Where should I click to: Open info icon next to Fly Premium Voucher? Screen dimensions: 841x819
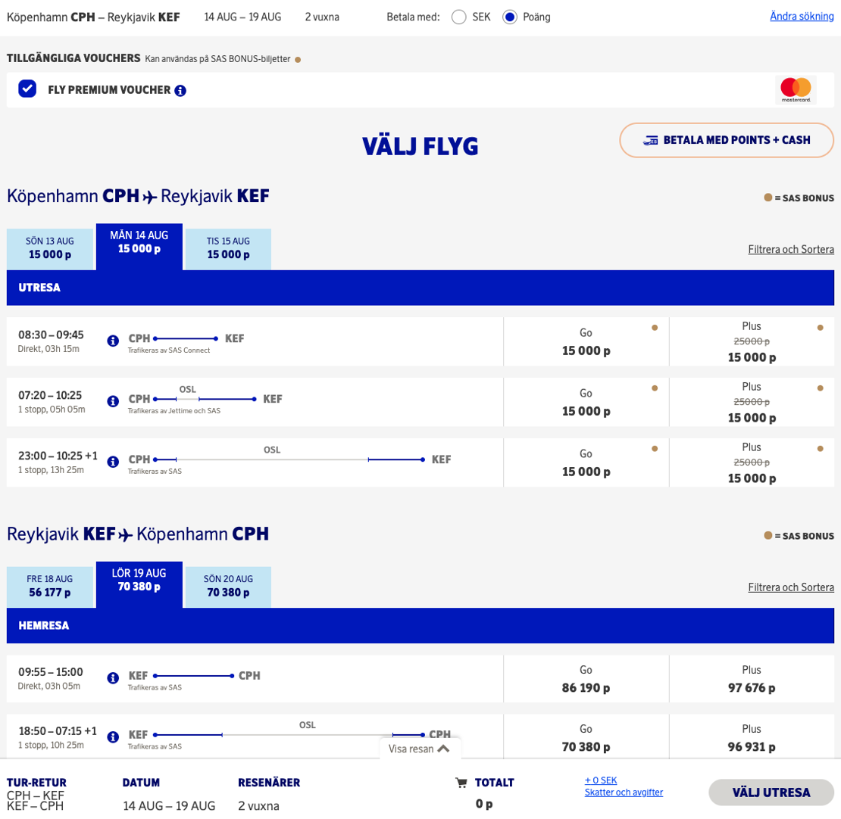click(x=181, y=91)
